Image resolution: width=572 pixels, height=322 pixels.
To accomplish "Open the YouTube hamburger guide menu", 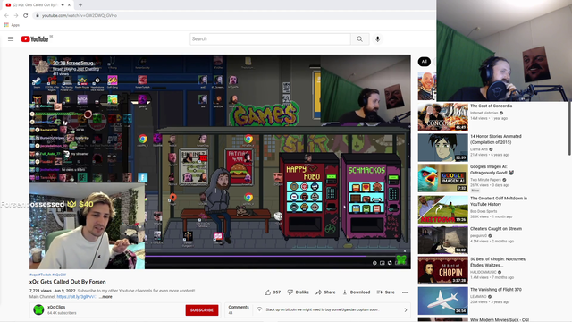I will tap(11, 39).
